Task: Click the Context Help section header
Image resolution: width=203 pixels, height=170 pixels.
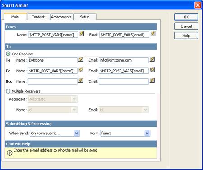Action: (81, 144)
